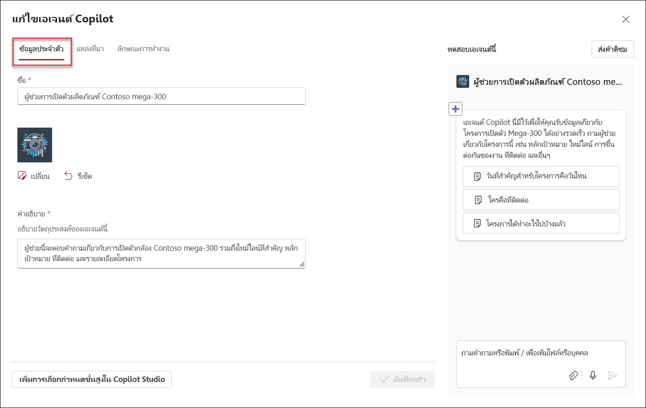
Task: Click the purple plus new chat icon
Action: pos(455,109)
